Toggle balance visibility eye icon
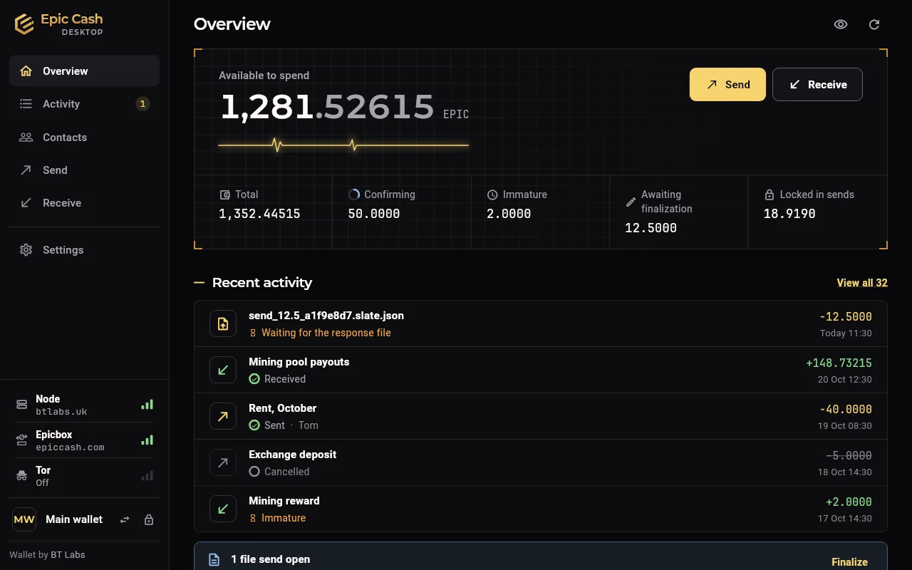Viewport: 912px width, 570px height. pyautogui.click(x=841, y=24)
